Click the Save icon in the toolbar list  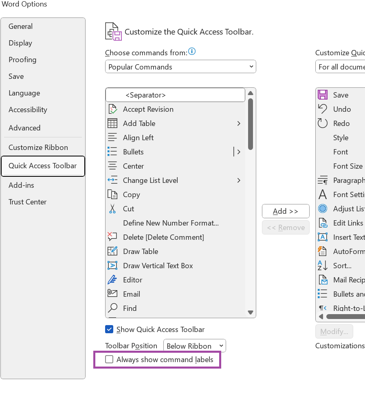pyautogui.click(x=323, y=95)
